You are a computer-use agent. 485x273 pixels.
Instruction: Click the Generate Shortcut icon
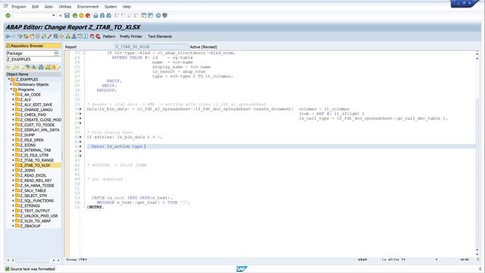coord(150,15)
